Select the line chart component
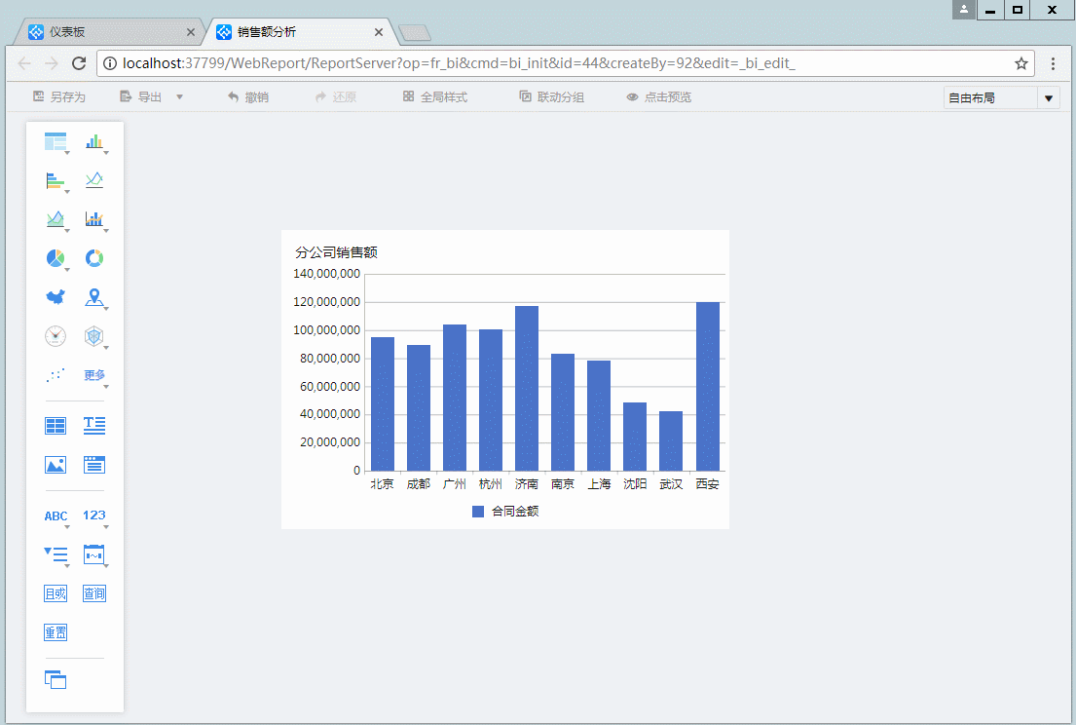 pyautogui.click(x=94, y=180)
